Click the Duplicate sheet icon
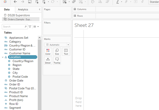The width and height of the screenshot is (159, 110). pos(74,2)
